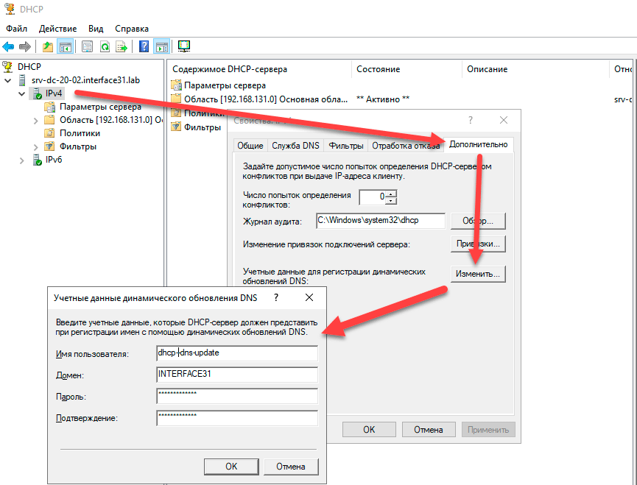The image size is (637, 485).
Task: Collapse the IPv4 tree node
Action: point(22,93)
